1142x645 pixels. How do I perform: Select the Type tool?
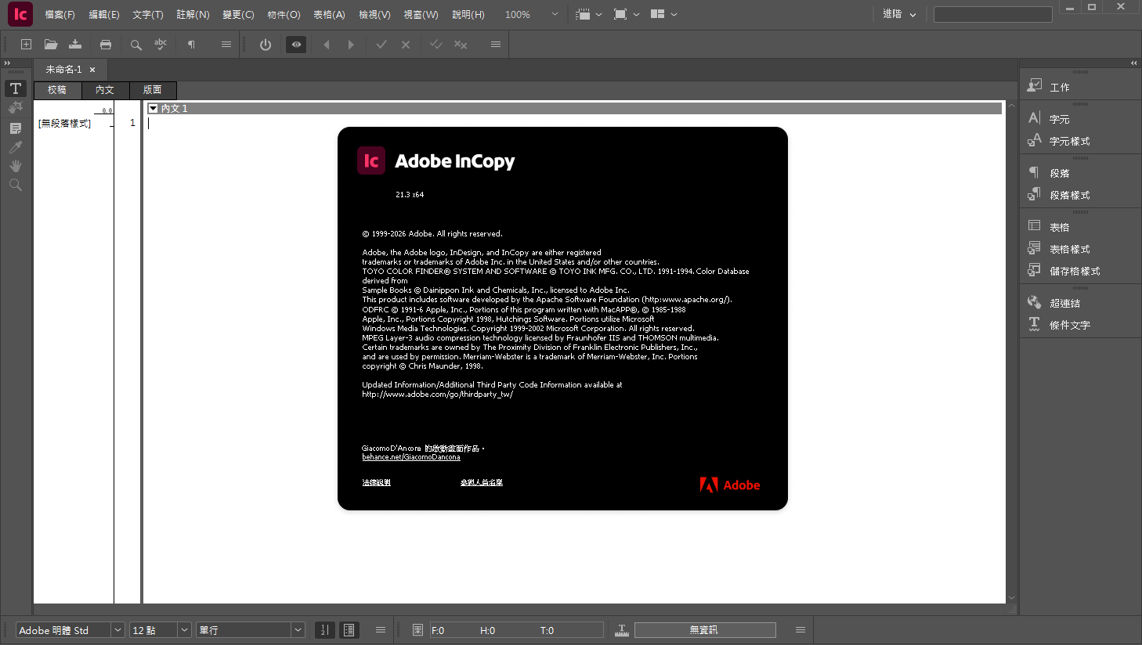(x=16, y=88)
